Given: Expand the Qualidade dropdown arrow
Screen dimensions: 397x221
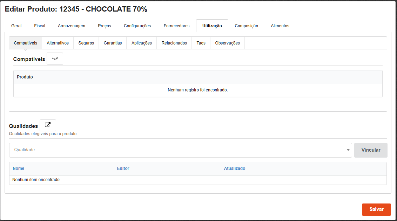Looking at the screenshot, I should [348, 150].
